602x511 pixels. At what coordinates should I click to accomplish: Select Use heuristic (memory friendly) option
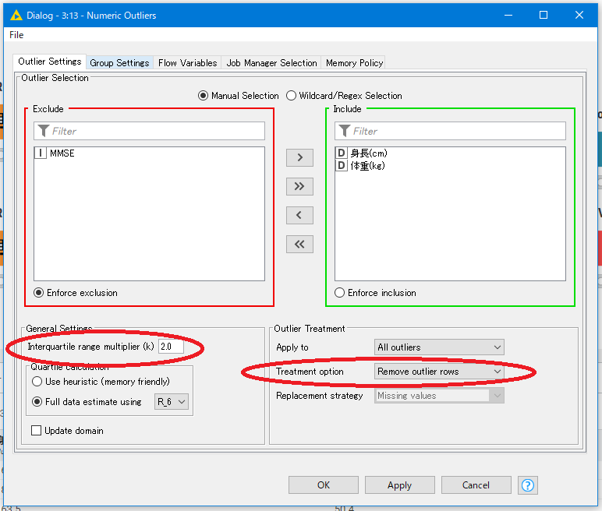(37, 382)
